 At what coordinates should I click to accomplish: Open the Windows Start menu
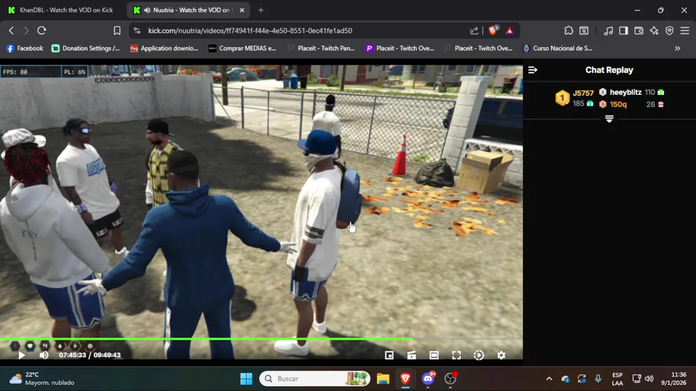[x=246, y=379]
